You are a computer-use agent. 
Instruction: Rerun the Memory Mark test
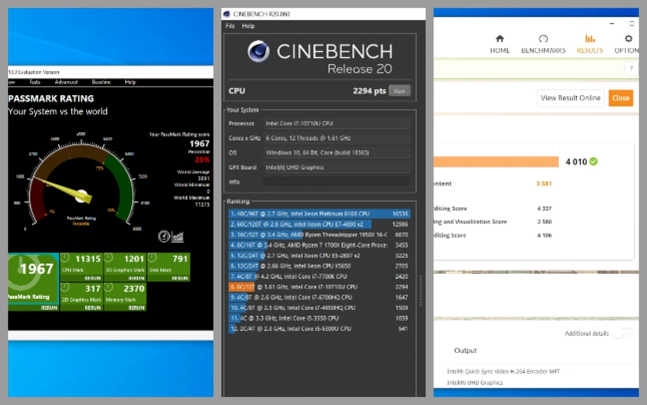pyautogui.click(x=136, y=308)
